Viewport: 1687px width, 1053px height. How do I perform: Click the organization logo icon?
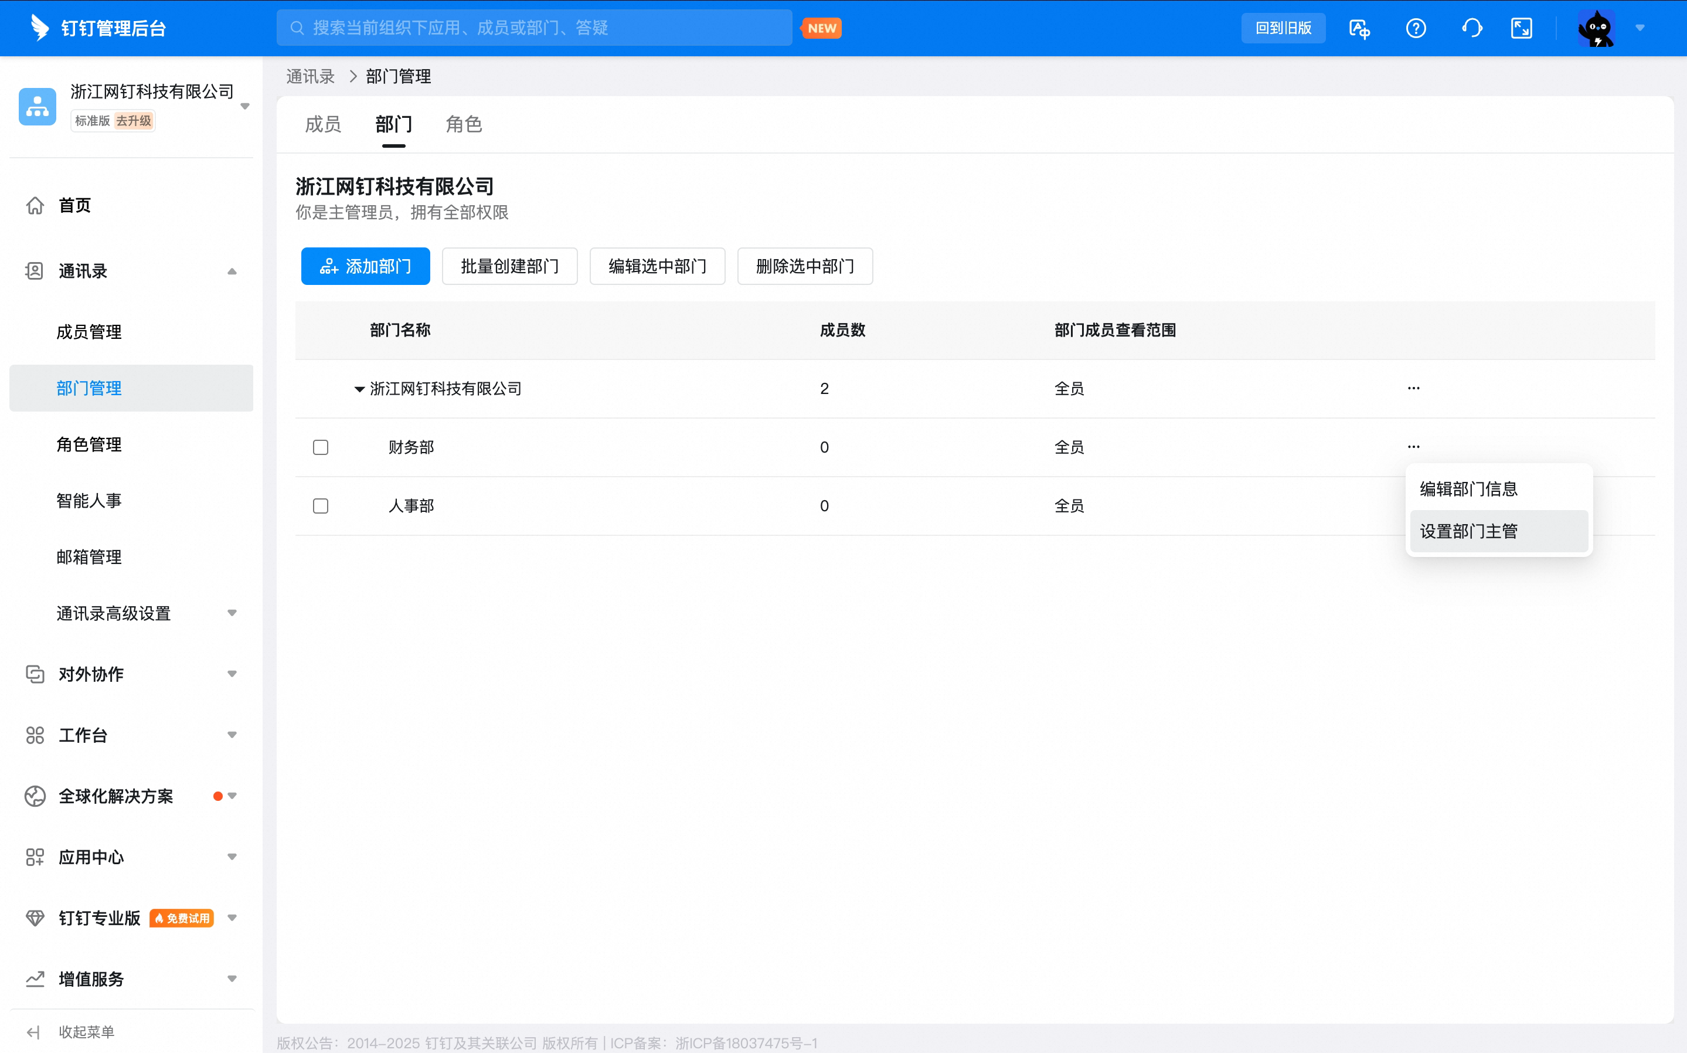(x=37, y=106)
